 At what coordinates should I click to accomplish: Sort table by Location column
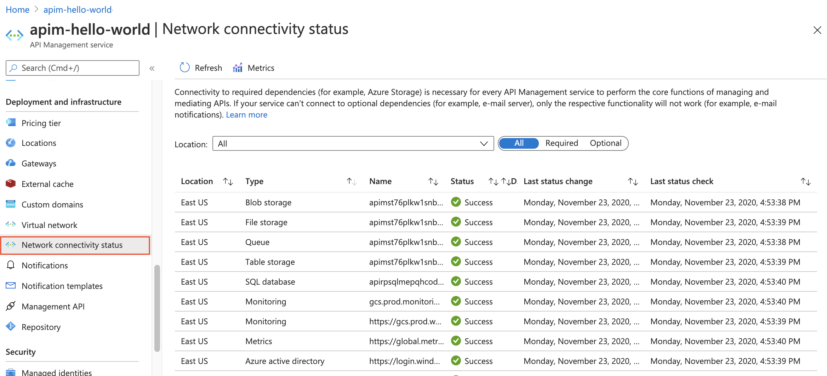(228, 181)
